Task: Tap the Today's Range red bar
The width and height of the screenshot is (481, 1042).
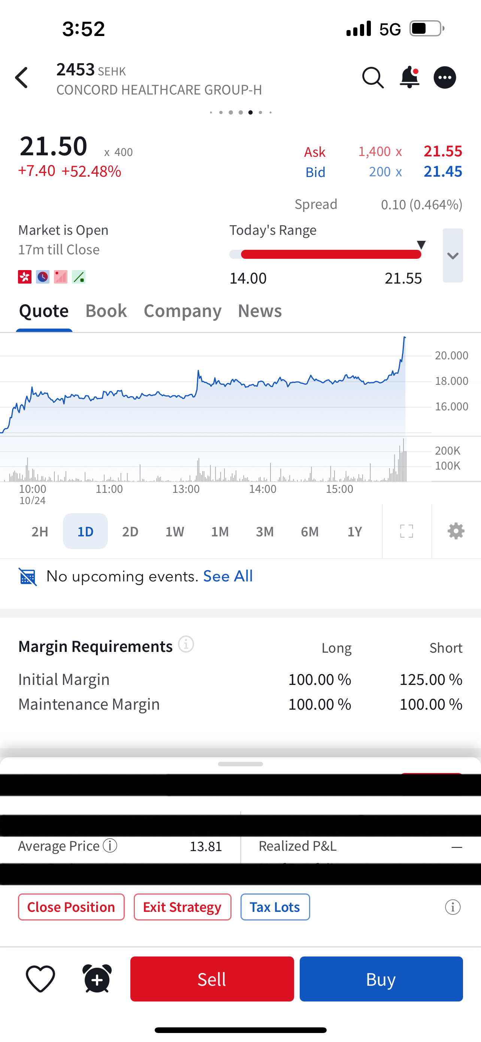Action: (x=330, y=254)
